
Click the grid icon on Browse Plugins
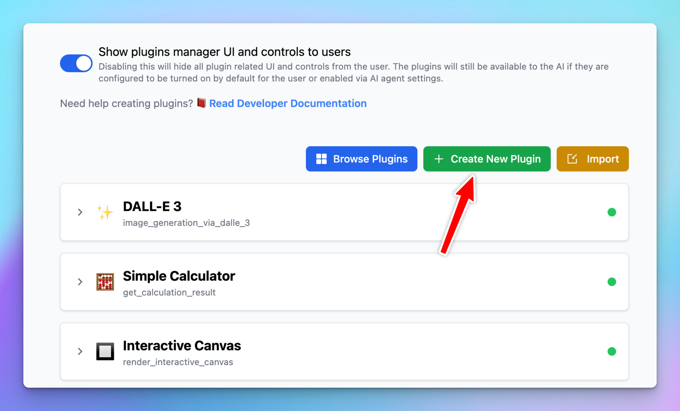321,159
